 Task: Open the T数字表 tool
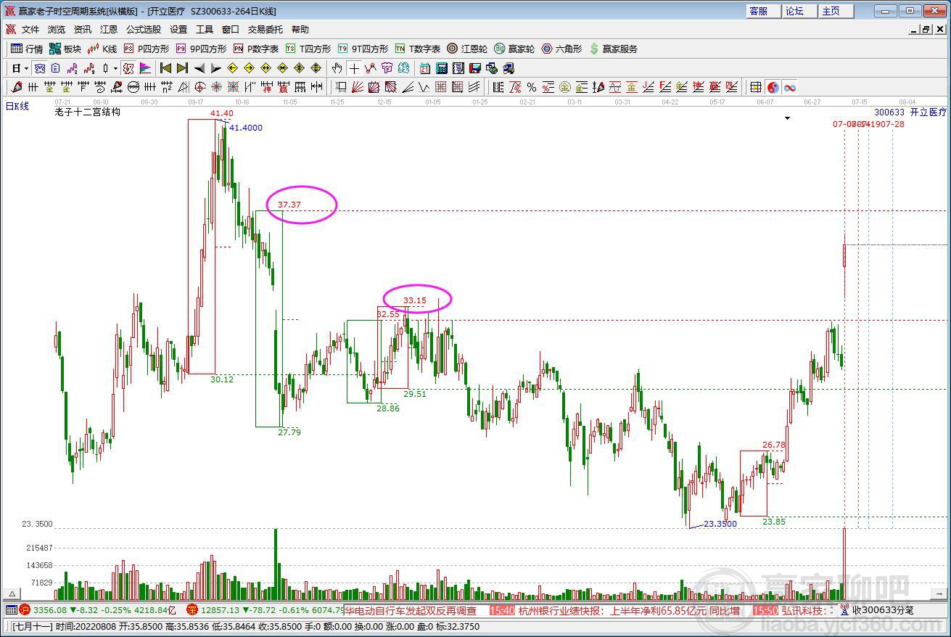click(417, 49)
